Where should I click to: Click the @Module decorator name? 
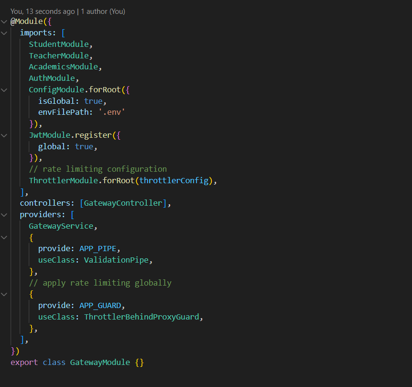tap(27, 22)
